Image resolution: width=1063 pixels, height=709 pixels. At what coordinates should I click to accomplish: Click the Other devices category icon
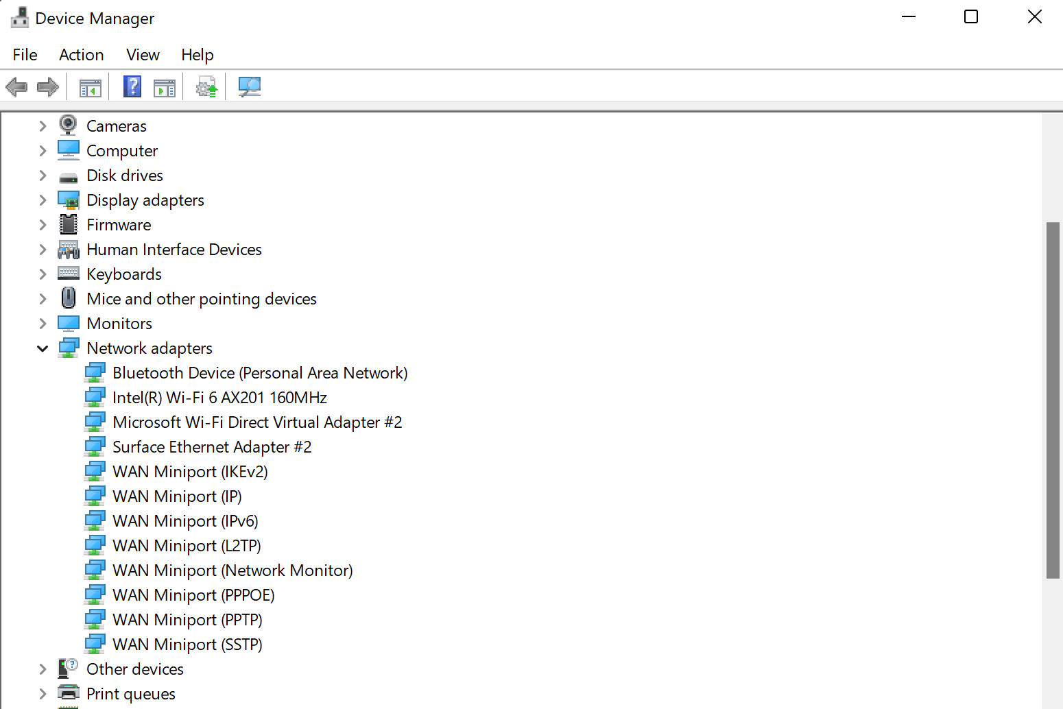(69, 669)
